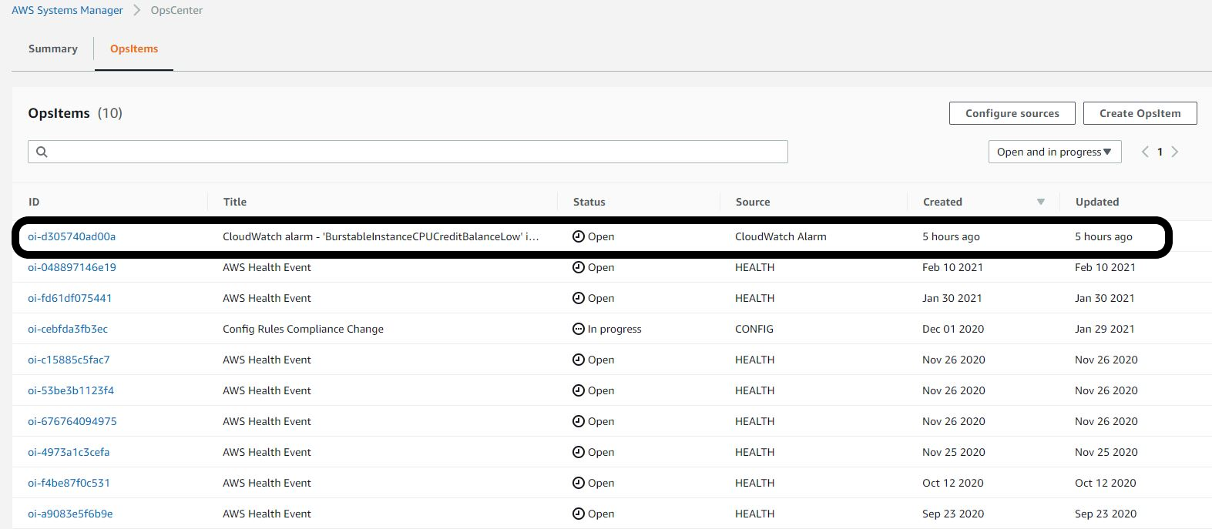
Task: Switch to the Summary tab
Action: click(53, 49)
